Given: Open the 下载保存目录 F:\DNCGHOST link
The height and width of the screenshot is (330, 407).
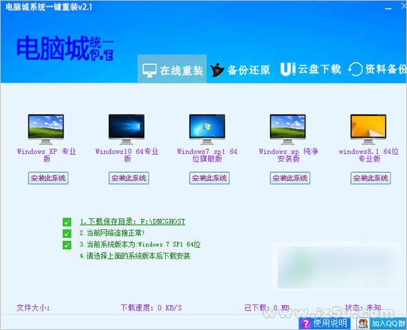Looking at the screenshot, I should pyautogui.click(x=133, y=222).
